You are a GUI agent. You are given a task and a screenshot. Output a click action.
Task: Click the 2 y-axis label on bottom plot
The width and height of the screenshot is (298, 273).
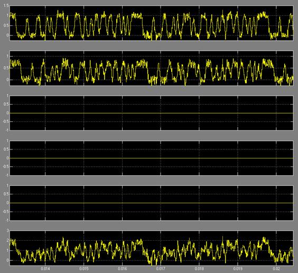7,240
